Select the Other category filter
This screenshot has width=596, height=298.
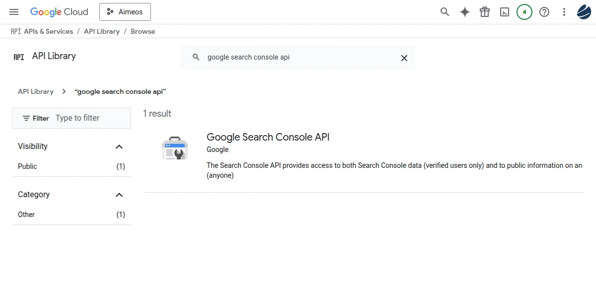click(x=27, y=215)
